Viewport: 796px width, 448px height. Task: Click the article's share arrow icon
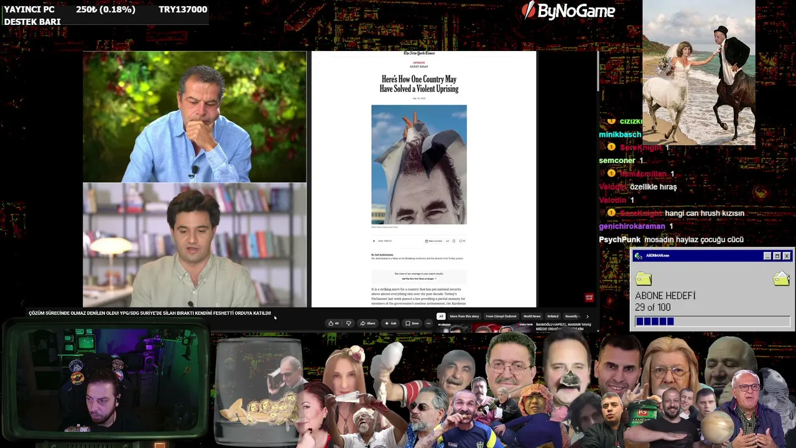(447, 241)
